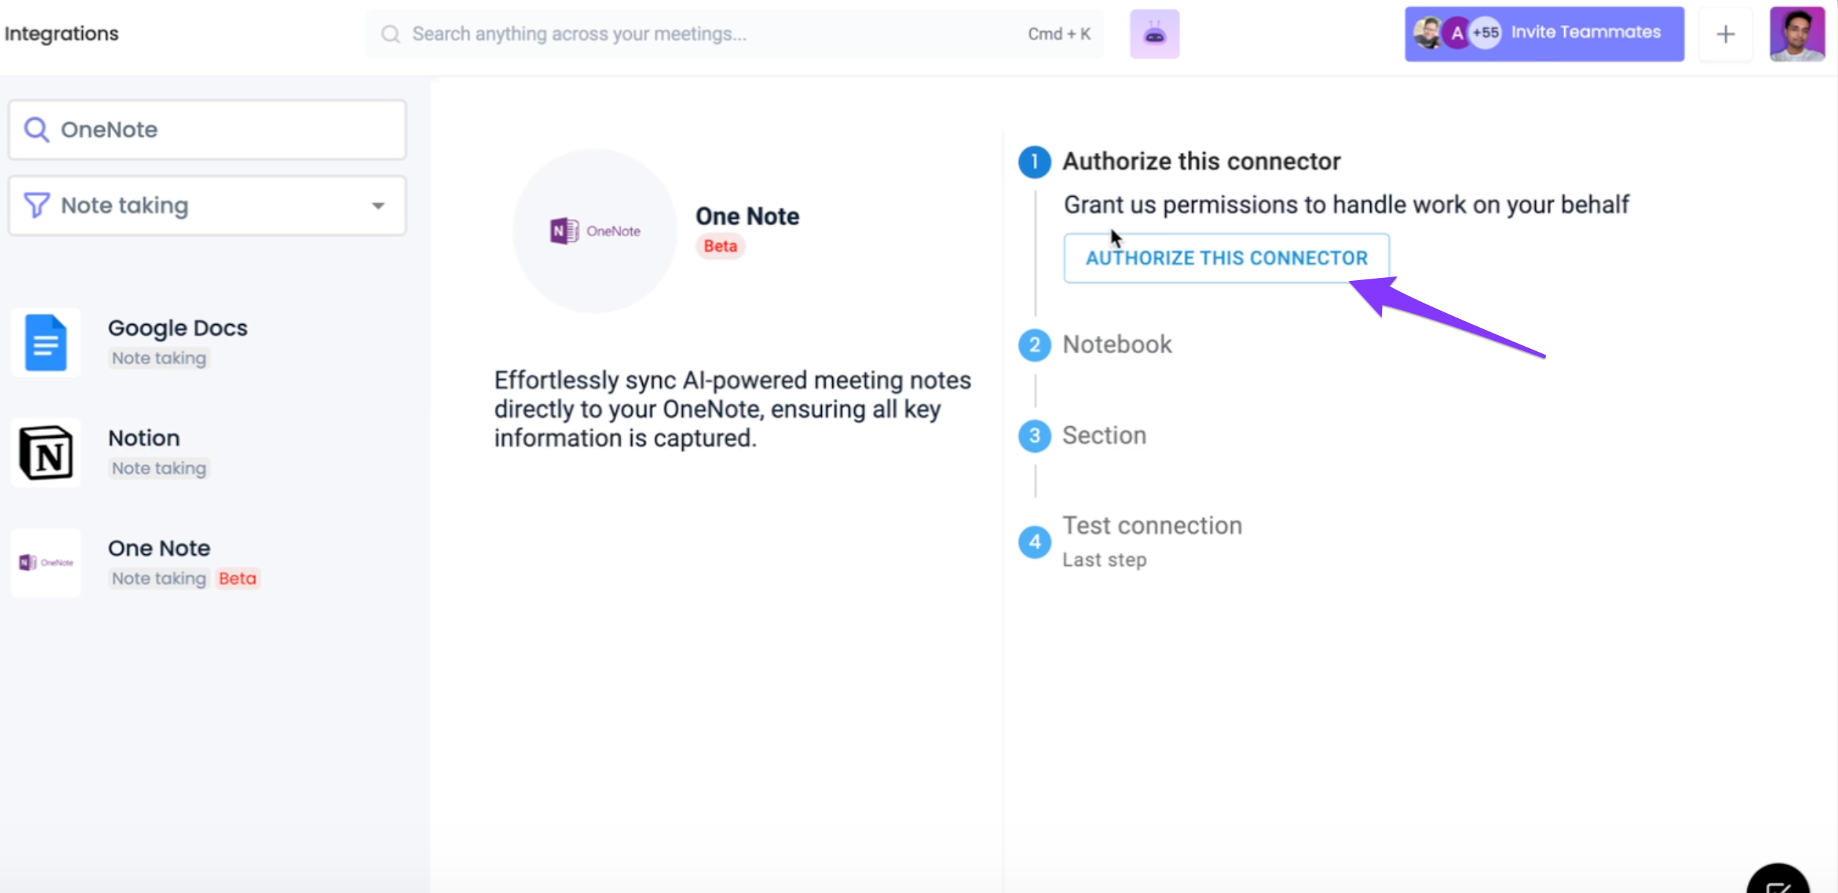Select step 2 Notebook circle
Viewport: 1838px width, 893px height.
(1034, 344)
